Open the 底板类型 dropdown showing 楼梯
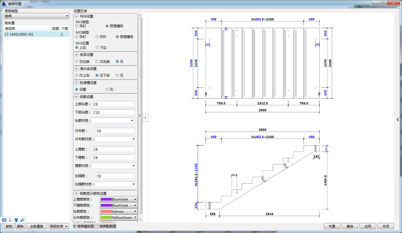 point(36,16)
